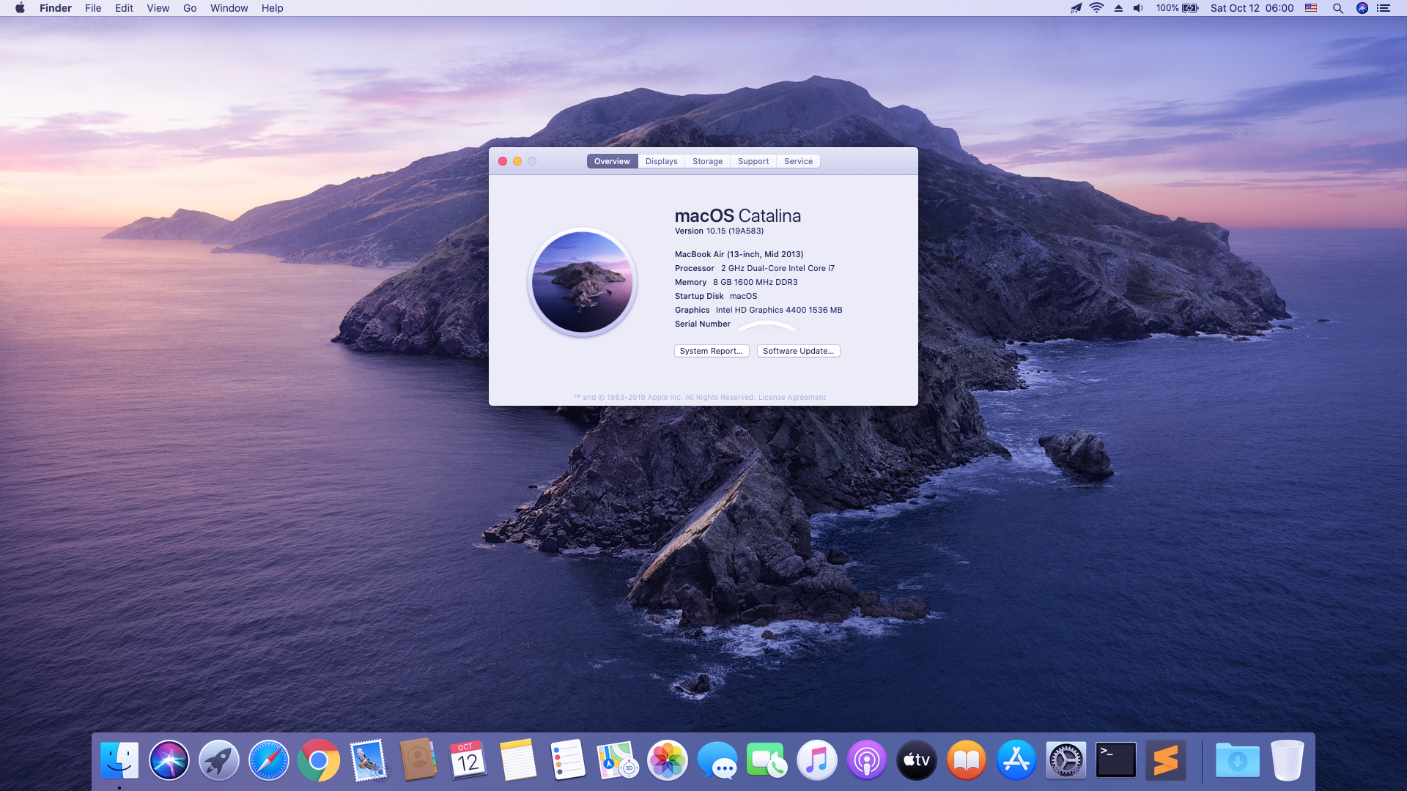Screen dimensions: 1407x791
Task: Click the System Report button
Action: coord(711,351)
